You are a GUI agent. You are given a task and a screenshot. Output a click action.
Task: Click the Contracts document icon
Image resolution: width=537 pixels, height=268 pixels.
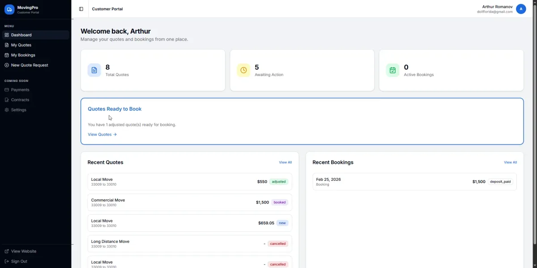pos(6,99)
